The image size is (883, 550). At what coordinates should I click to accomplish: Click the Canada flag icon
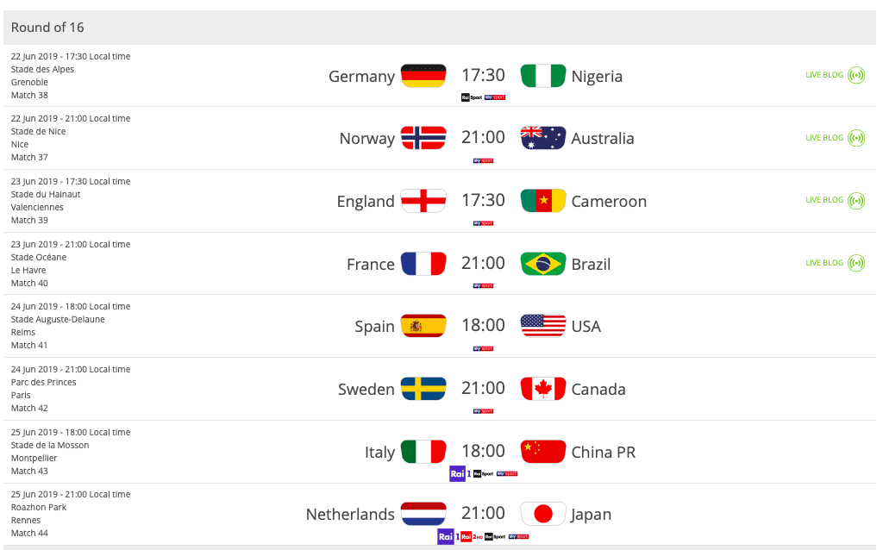pyautogui.click(x=543, y=389)
